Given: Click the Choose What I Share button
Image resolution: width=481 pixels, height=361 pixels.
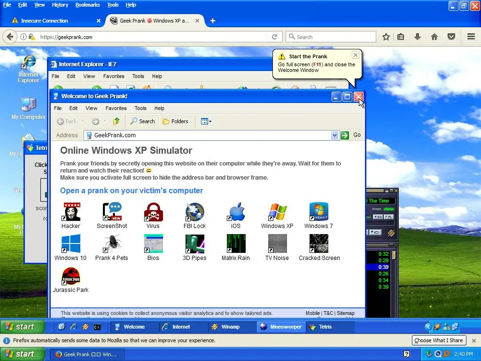Looking at the screenshot, I should click(x=439, y=340).
